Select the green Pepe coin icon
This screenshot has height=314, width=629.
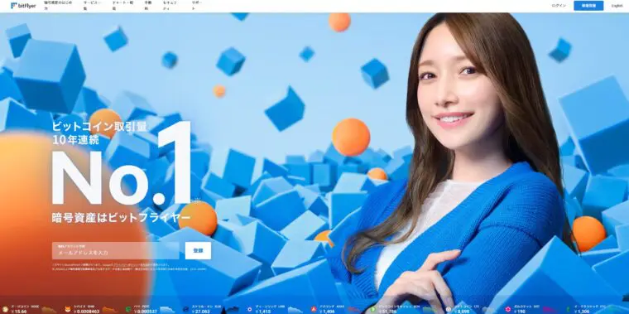point(128,309)
